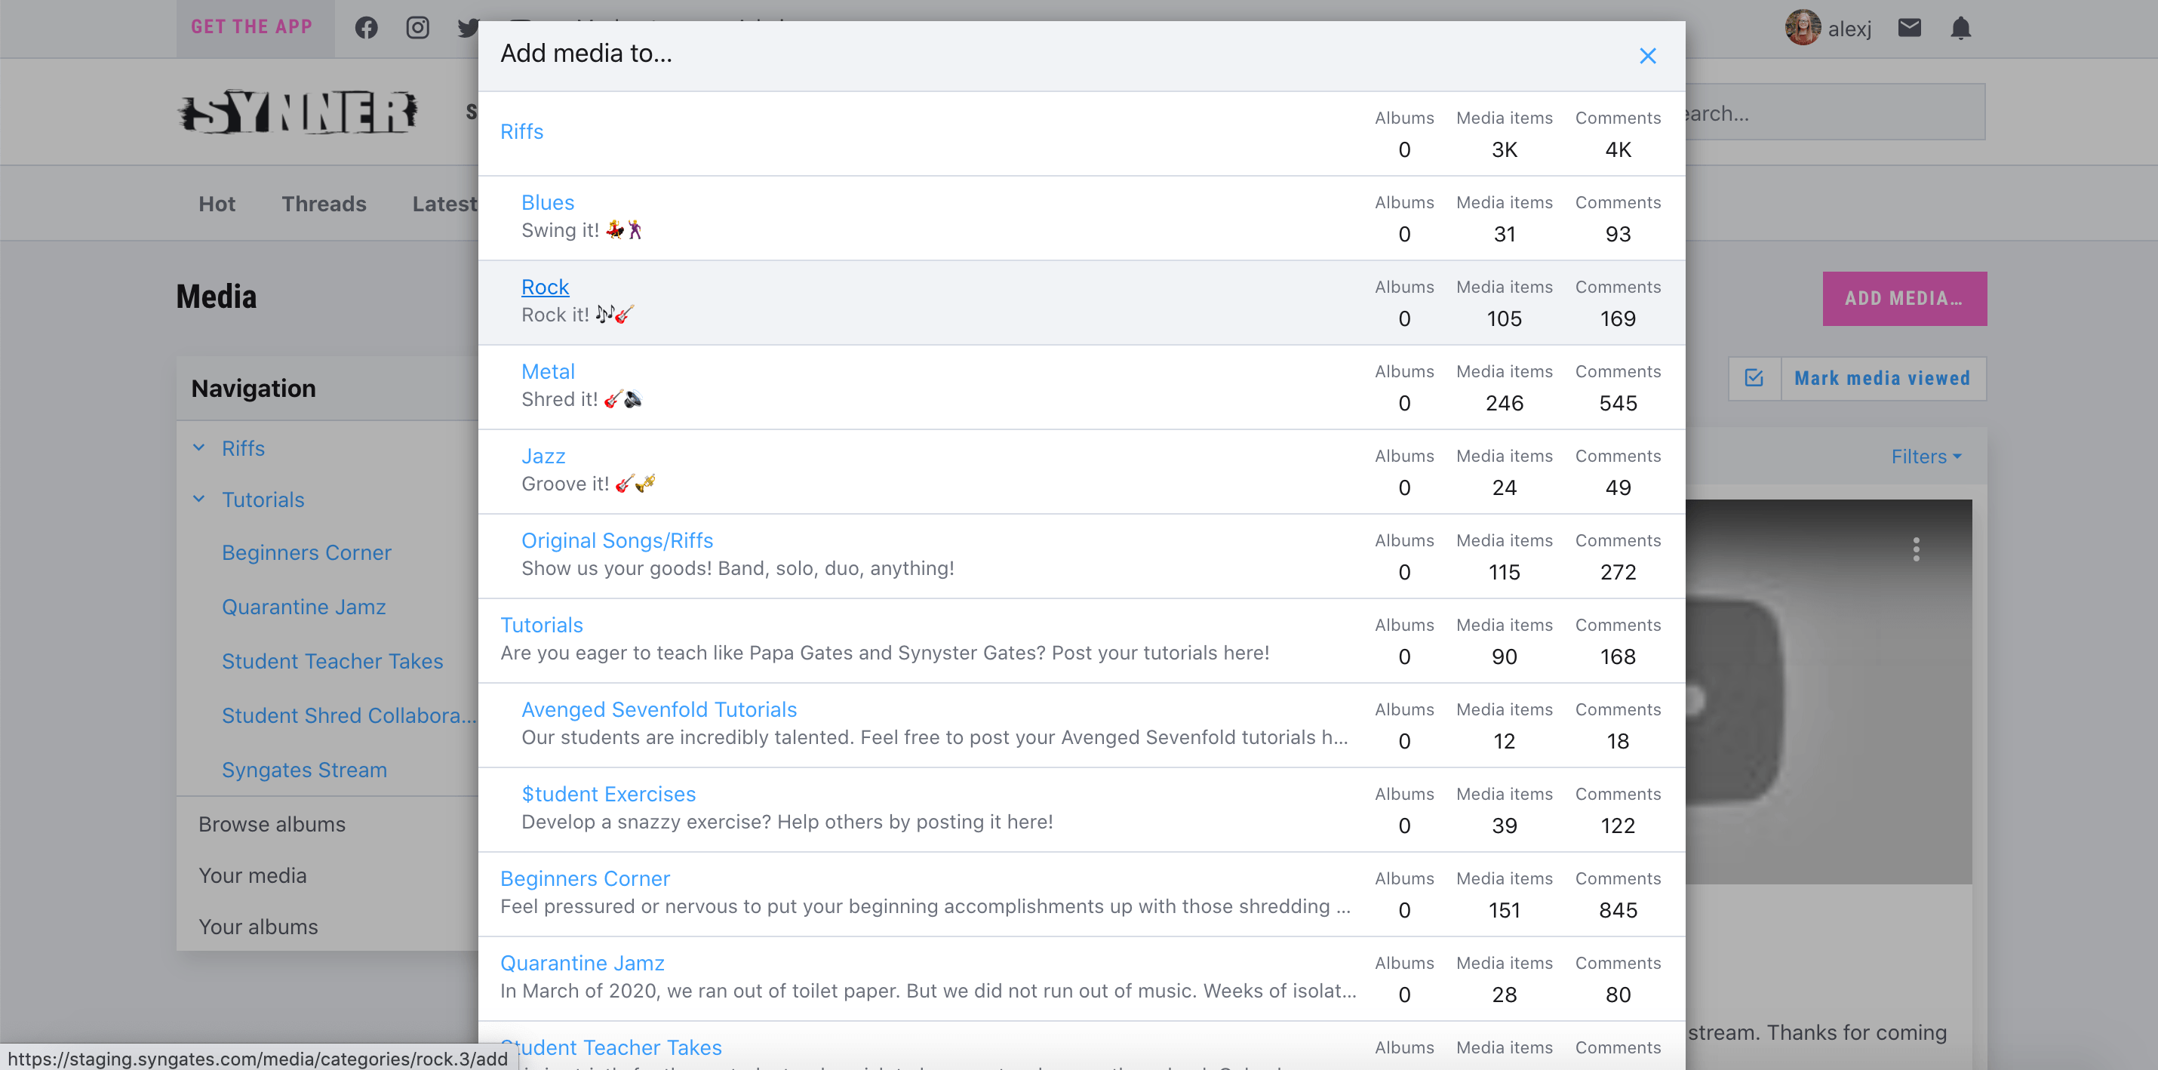Select Student Teacher Takes in dialog
Image resolution: width=2158 pixels, height=1070 pixels.
(610, 1047)
